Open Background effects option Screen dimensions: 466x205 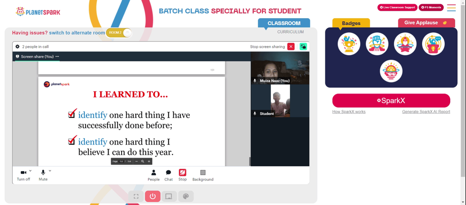coord(203,175)
